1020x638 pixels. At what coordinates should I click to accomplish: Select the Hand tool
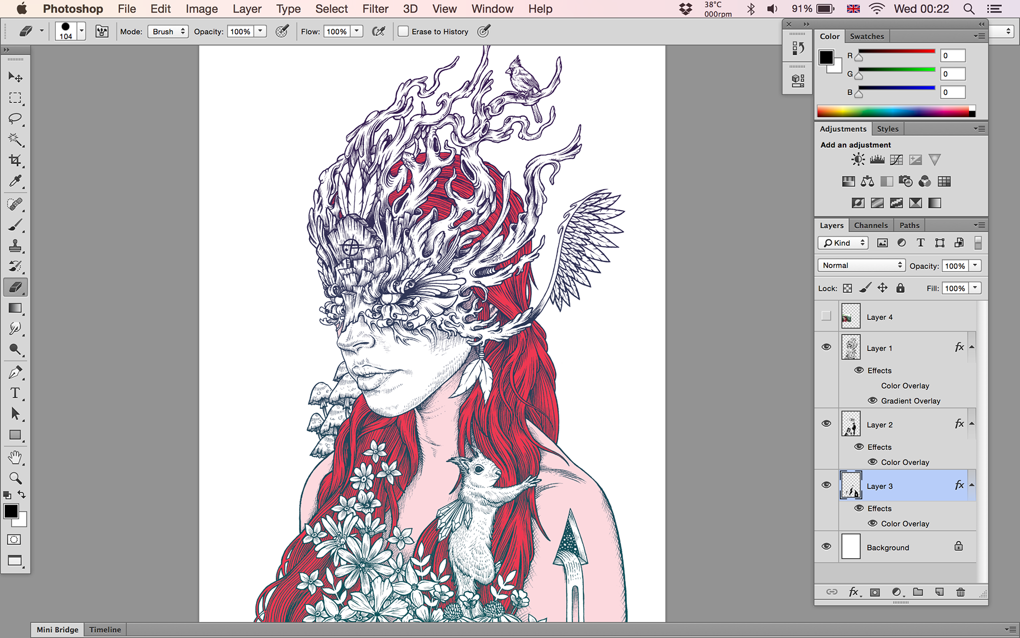coord(15,457)
